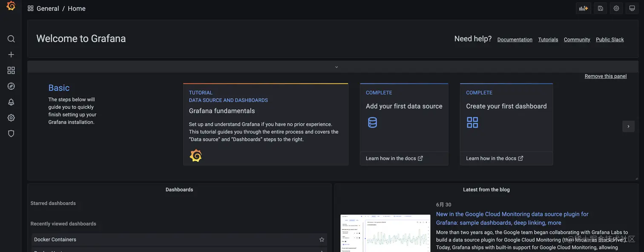The image size is (644, 252).
Task: Click Remove this panel
Action: coord(606,76)
